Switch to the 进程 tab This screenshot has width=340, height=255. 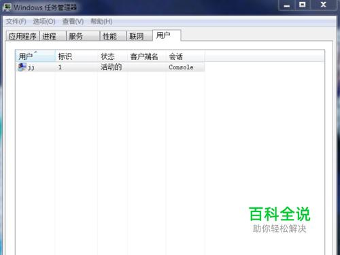click(x=53, y=36)
